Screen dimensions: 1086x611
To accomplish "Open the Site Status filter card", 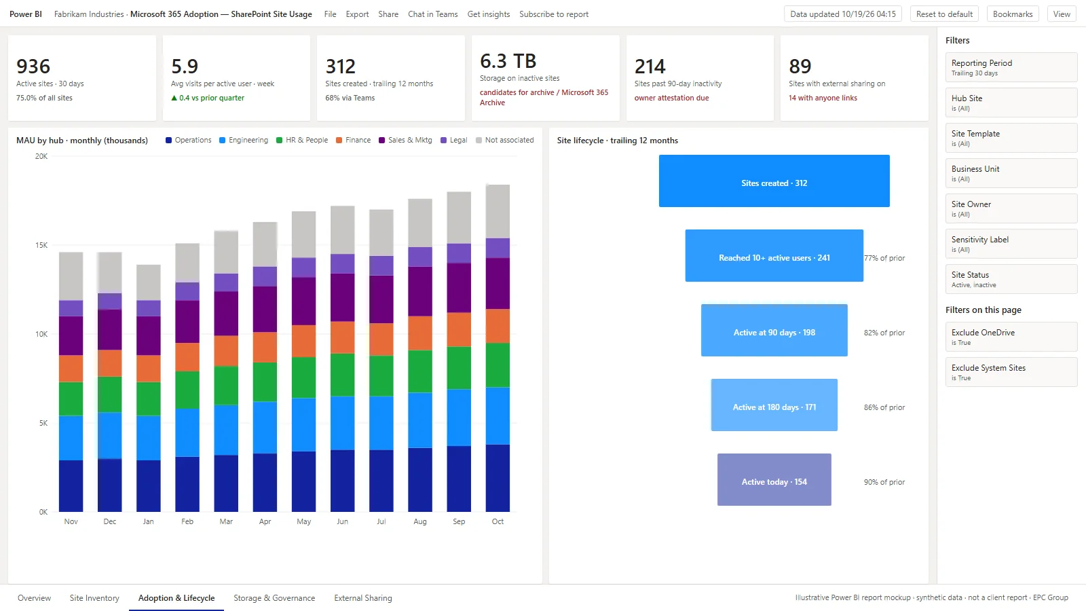I will pyautogui.click(x=1011, y=279).
